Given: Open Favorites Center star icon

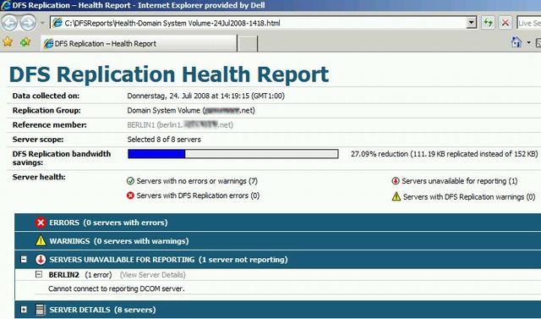Looking at the screenshot, I should 8,42.
